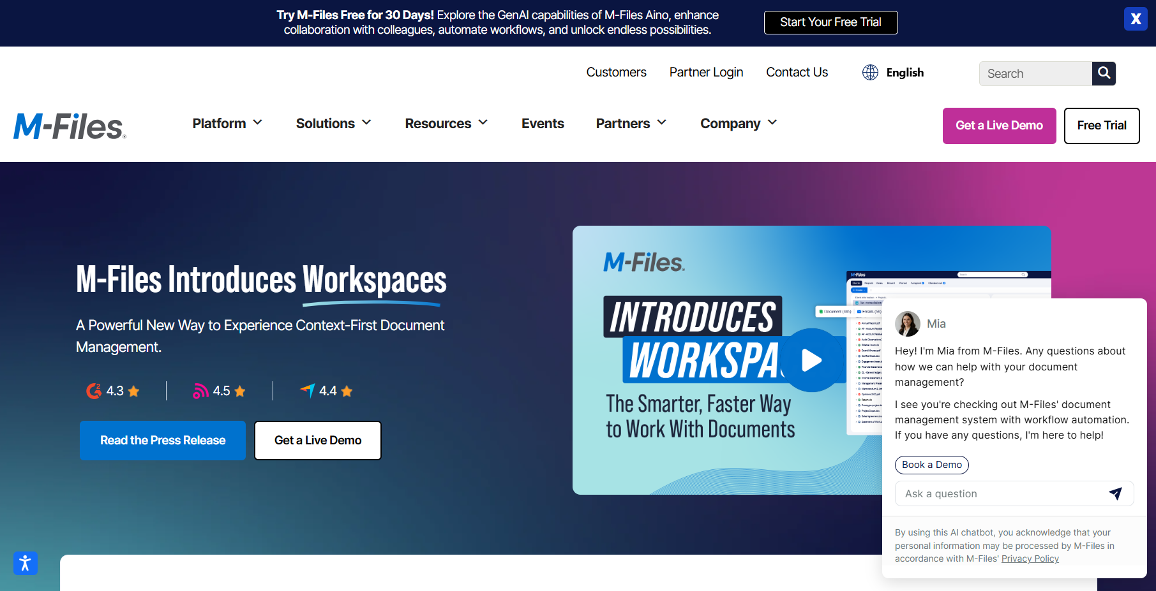
Task: Click Mia's chat avatar photo
Action: pos(907,324)
